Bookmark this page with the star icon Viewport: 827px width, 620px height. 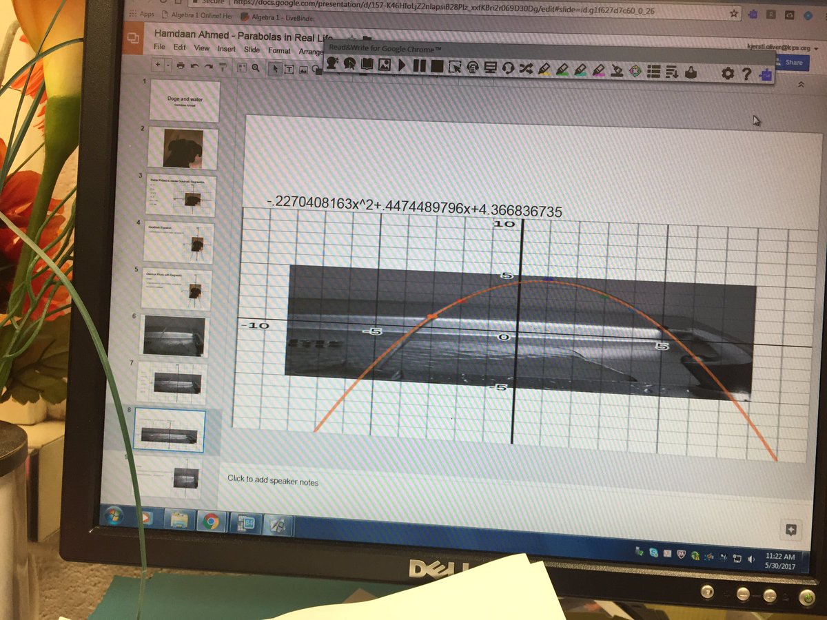[x=735, y=13]
